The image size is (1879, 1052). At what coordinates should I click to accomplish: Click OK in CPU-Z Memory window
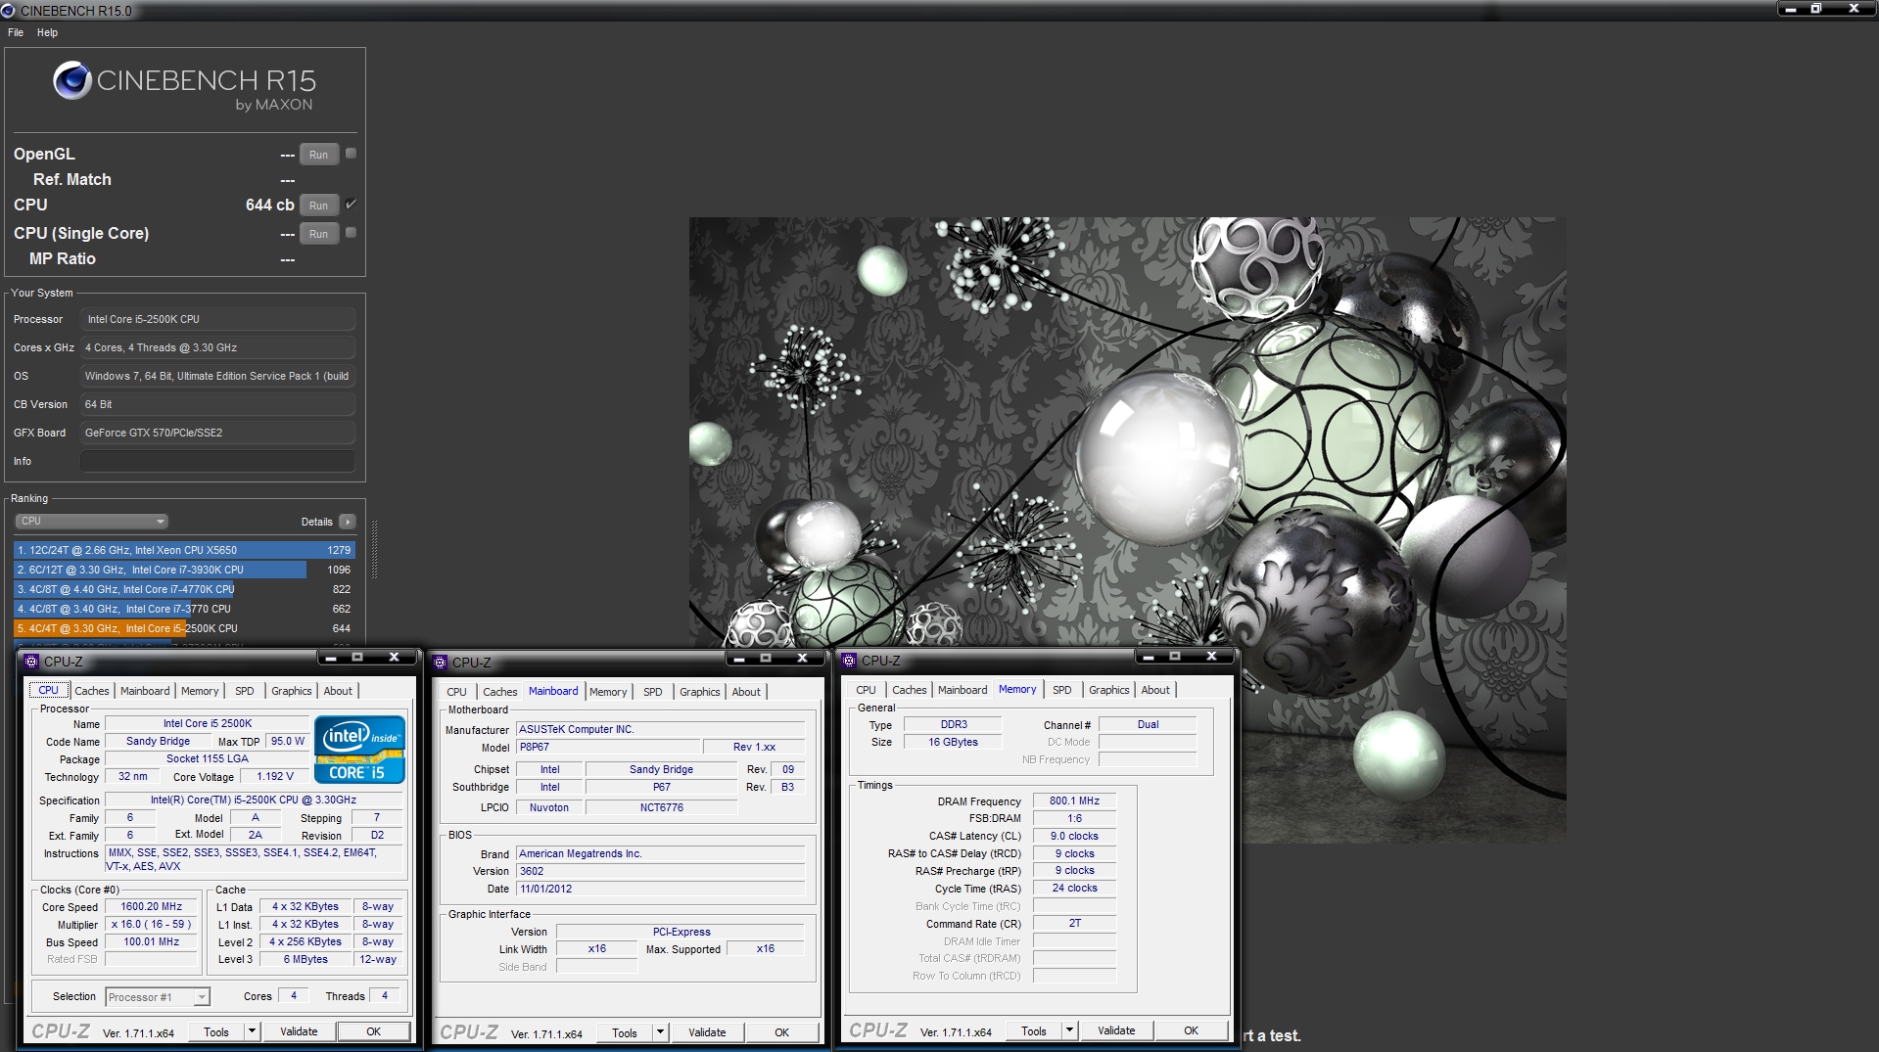point(1191,1030)
